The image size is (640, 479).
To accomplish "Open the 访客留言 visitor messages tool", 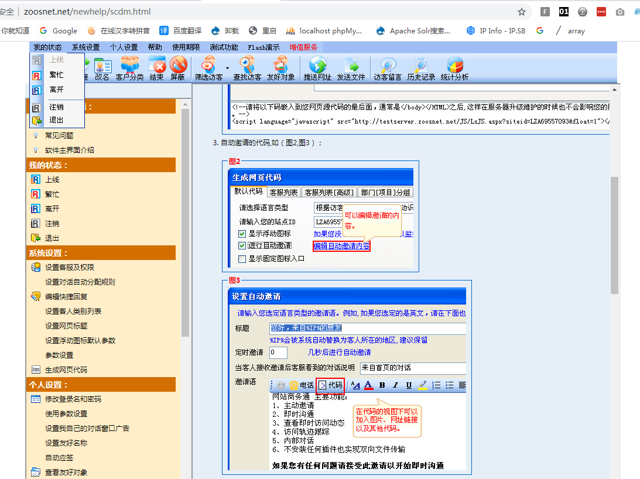I will [388, 69].
